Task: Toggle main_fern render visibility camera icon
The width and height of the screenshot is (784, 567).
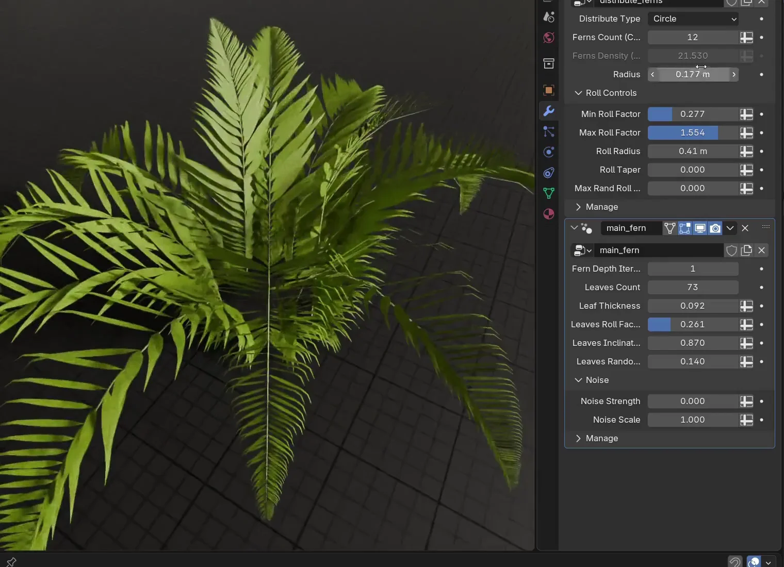Action: [715, 228]
